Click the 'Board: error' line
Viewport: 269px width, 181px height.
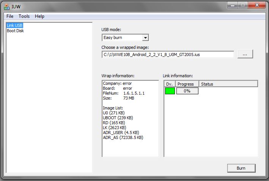tap(118, 88)
